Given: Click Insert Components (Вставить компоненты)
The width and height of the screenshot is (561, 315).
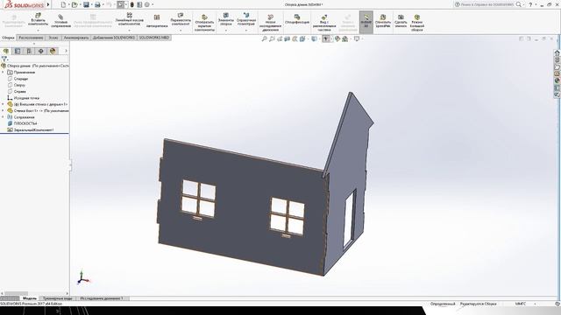Looking at the screenshot, I should 38,20.
